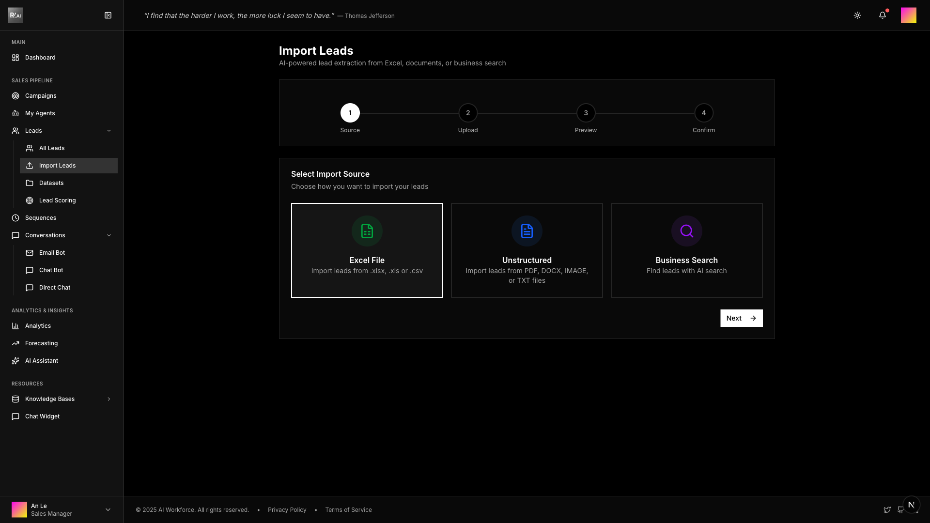Click gradient profile avatar top right
Viewport: 930px width, 523px height.
point(908,15)
